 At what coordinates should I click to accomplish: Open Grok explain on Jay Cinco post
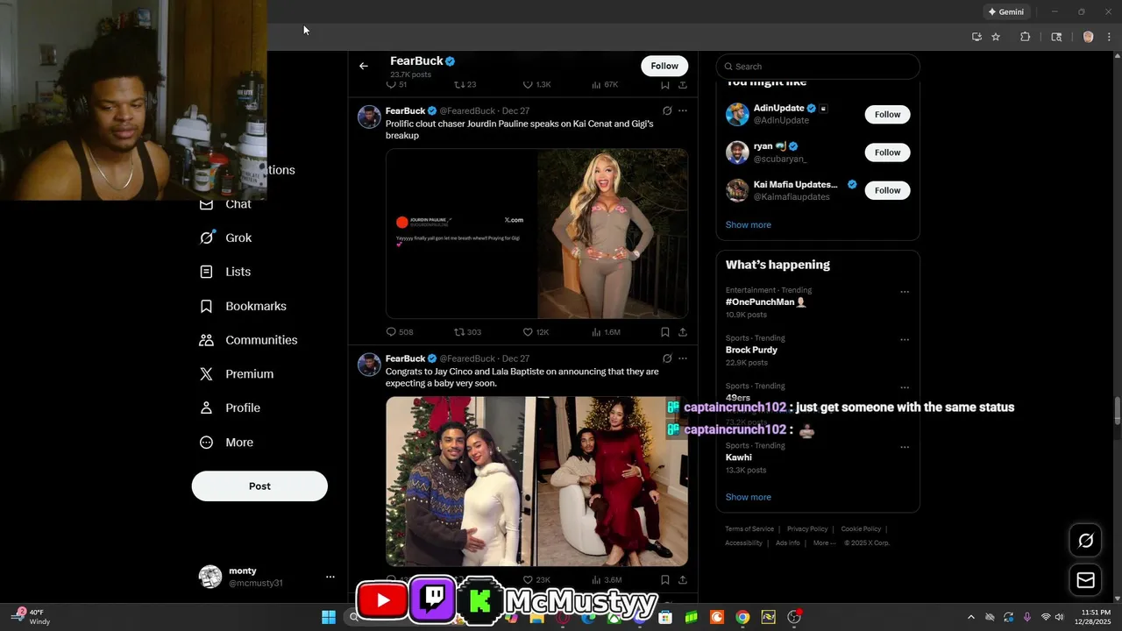(x=667, y=358)
